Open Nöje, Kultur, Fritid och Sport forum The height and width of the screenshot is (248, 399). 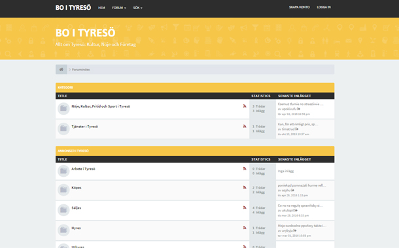[101, 106]
